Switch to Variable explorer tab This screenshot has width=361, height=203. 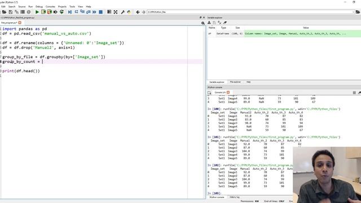pyautogui.click(x=217, y=82)
